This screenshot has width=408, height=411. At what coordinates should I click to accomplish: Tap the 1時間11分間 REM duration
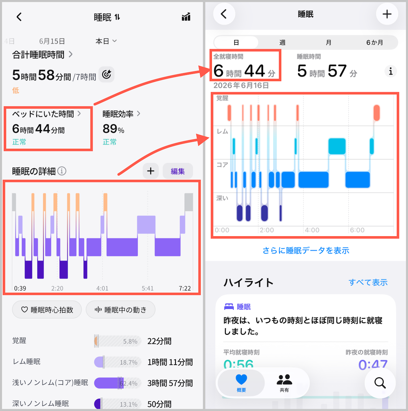tap(170, 362)
